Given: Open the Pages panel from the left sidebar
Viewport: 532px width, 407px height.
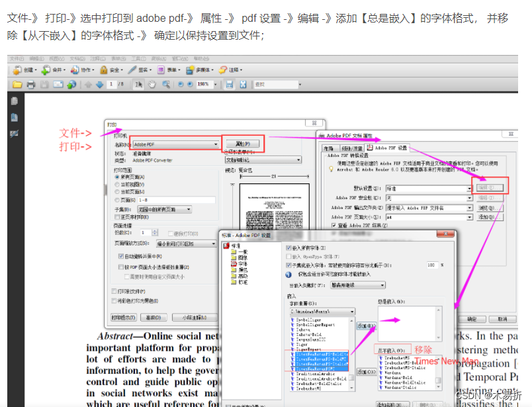Looking at the screenshot, I should tap(14, 101).
